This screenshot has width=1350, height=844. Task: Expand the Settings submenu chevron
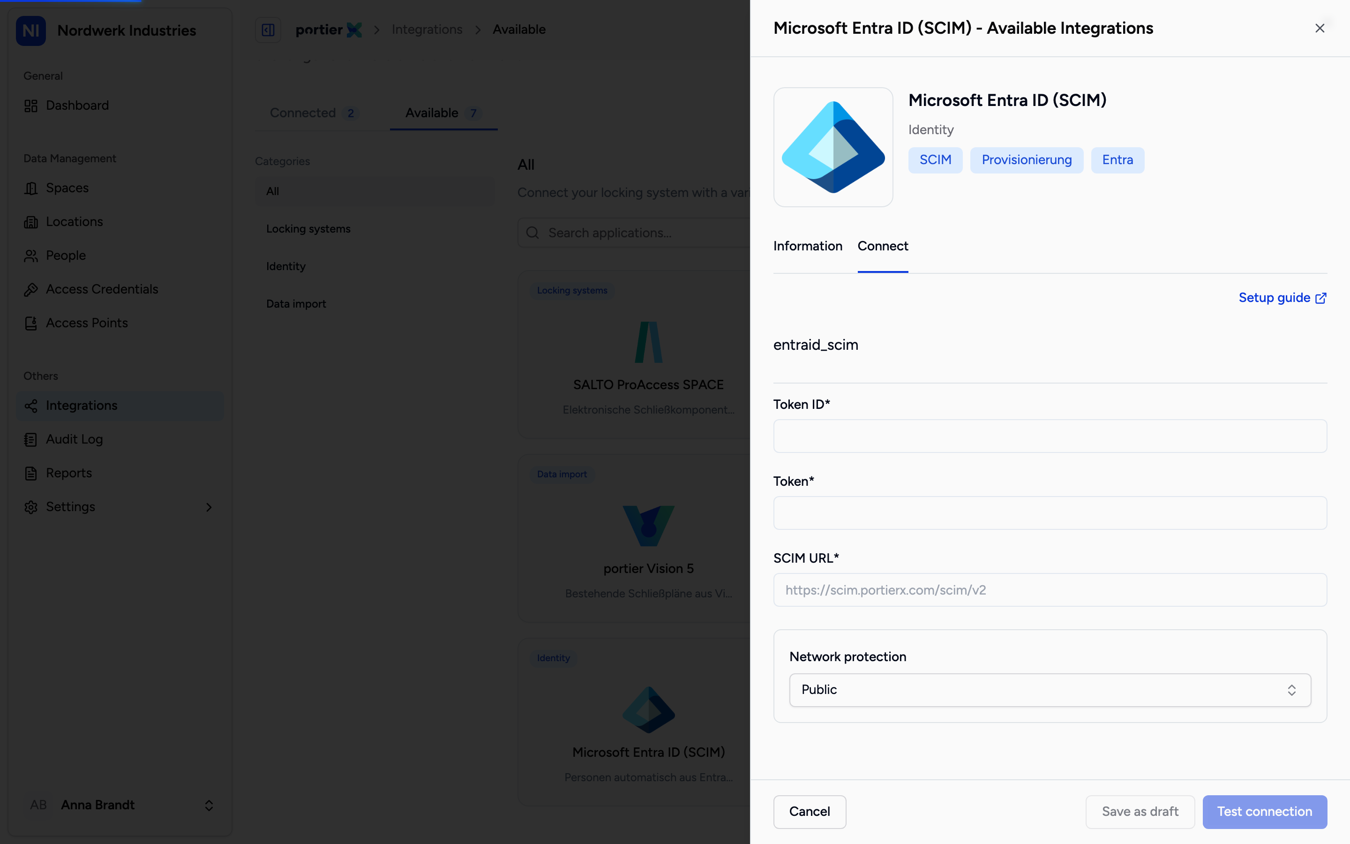pos(209,507)
